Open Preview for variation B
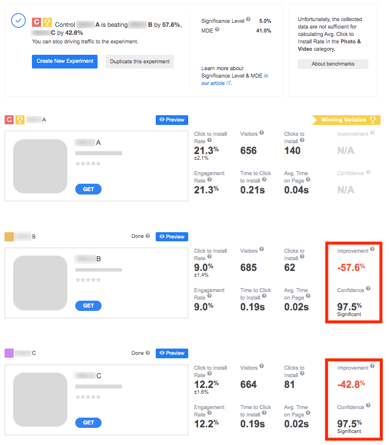The width and height of the screenshot is (389, 445). pyautogui.click(x=172, y=236)
